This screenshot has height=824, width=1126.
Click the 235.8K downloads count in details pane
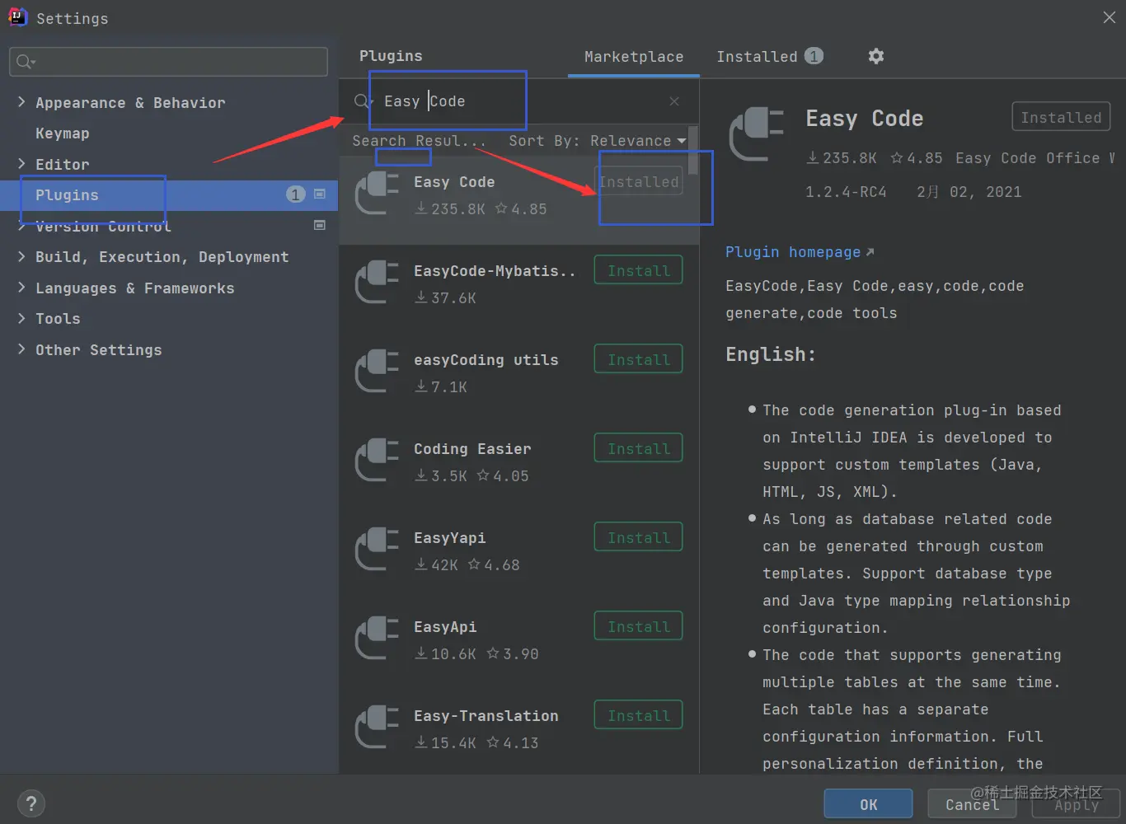tap(842, 158)
